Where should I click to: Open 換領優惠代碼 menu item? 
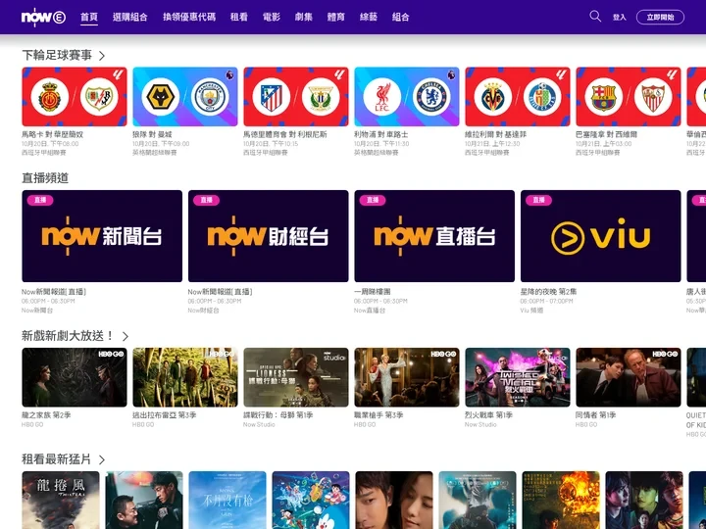188,18
